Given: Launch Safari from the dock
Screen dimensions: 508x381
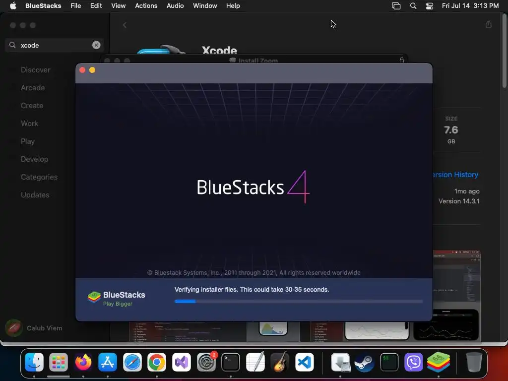Looking at the screenshot, I should click(x=132, y=362).
